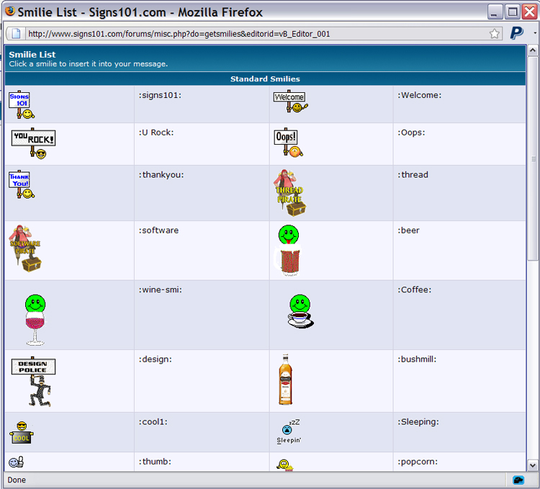Insert the You Rock sign smilie
Viewport: 540px width, 489px height.
(x=33, y=143)
